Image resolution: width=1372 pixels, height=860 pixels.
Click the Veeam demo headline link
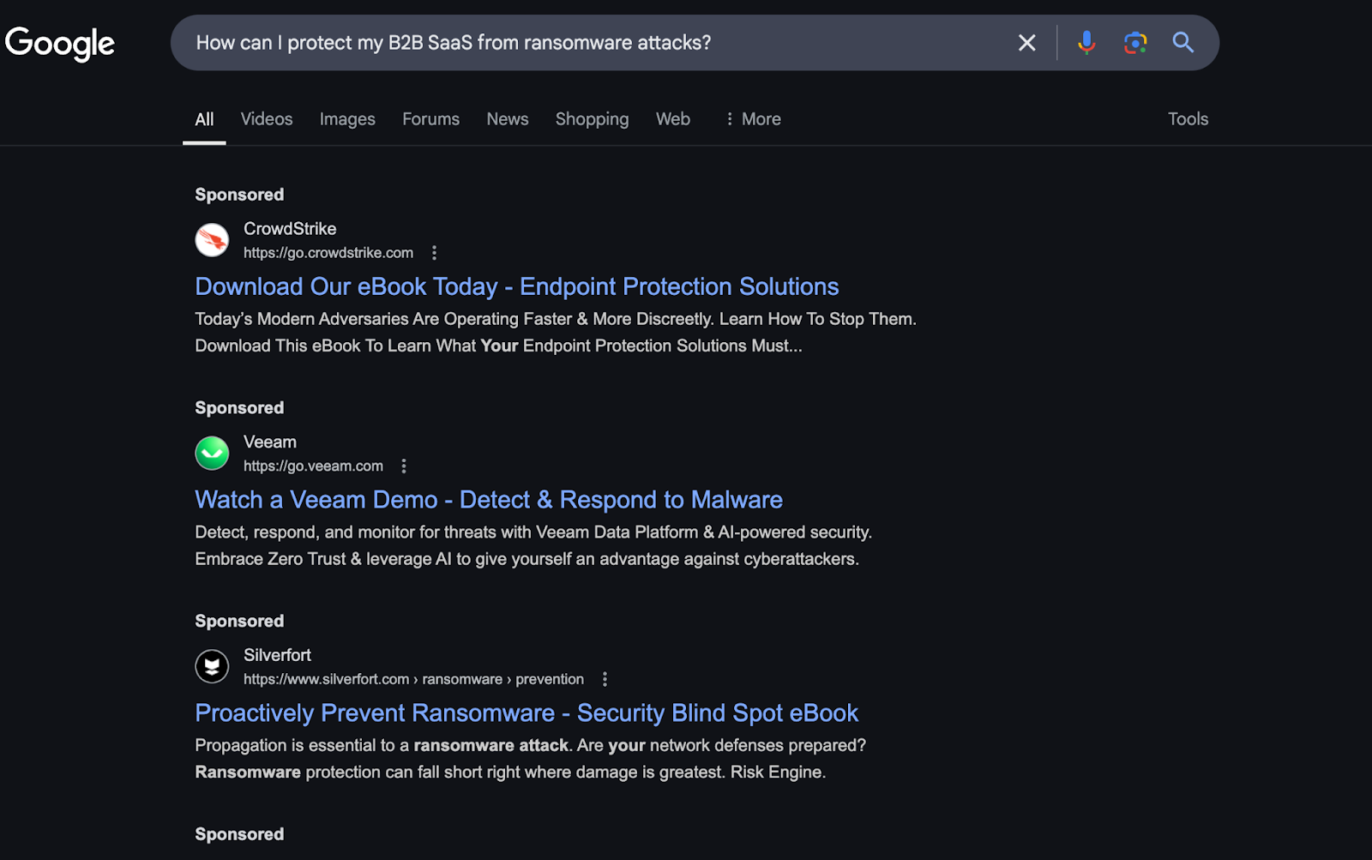click(x=488, y=499)
